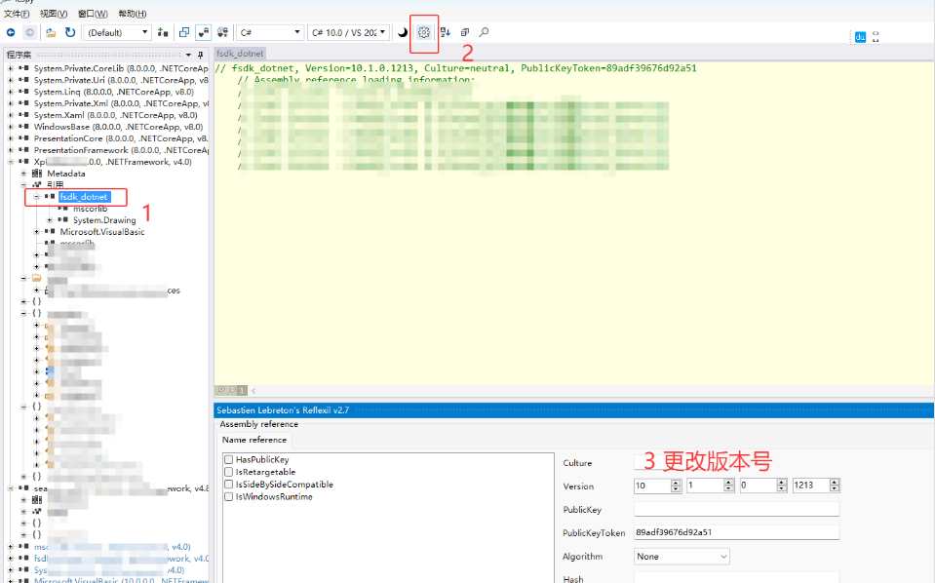
Task: Increase the build version 0 spinner
Action: pos(782,483)
